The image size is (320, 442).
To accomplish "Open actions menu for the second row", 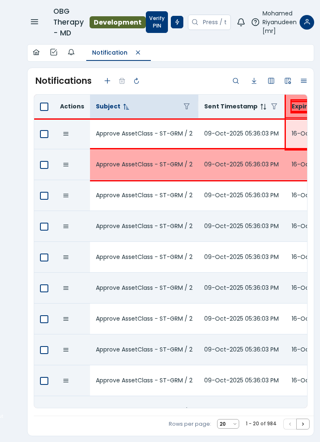I will click(66, 165).
